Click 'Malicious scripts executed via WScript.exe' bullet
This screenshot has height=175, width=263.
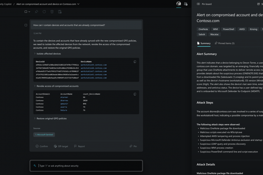[221, 132]
